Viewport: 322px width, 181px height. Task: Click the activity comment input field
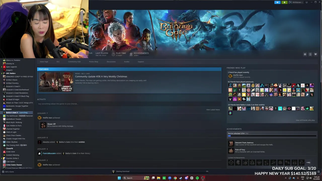[129, 104]
